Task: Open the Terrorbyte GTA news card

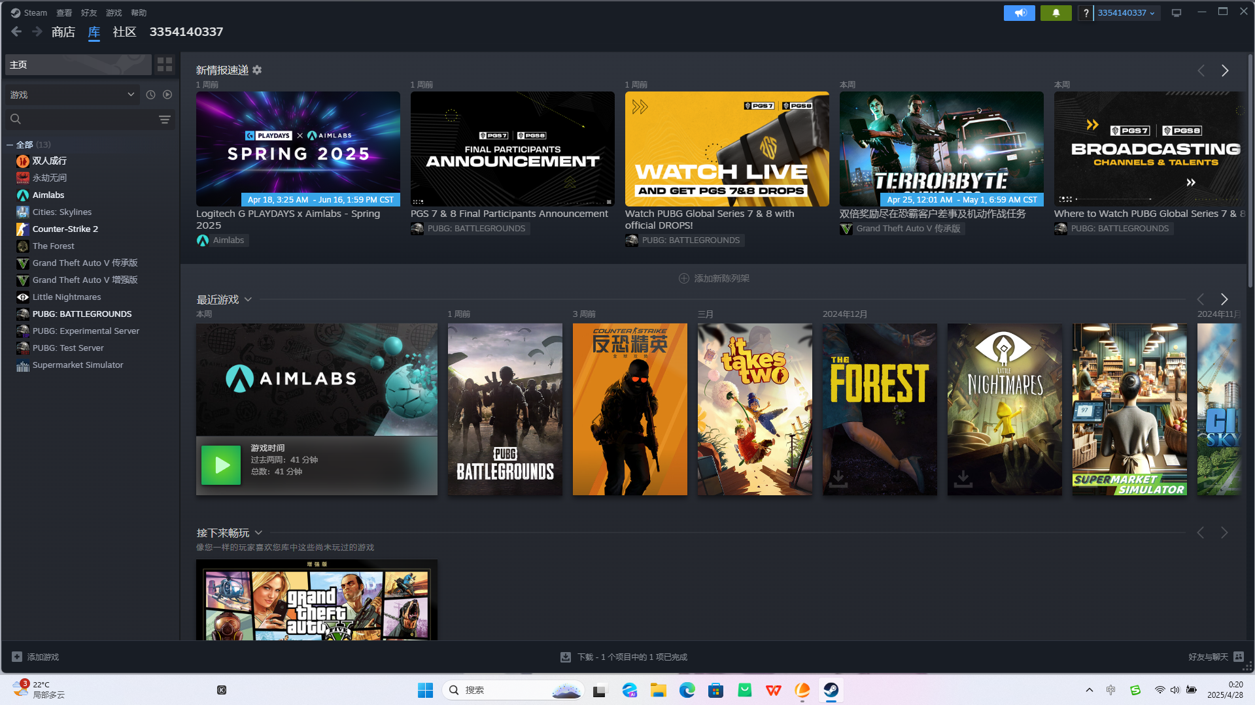Action: (x=942, y=149)
